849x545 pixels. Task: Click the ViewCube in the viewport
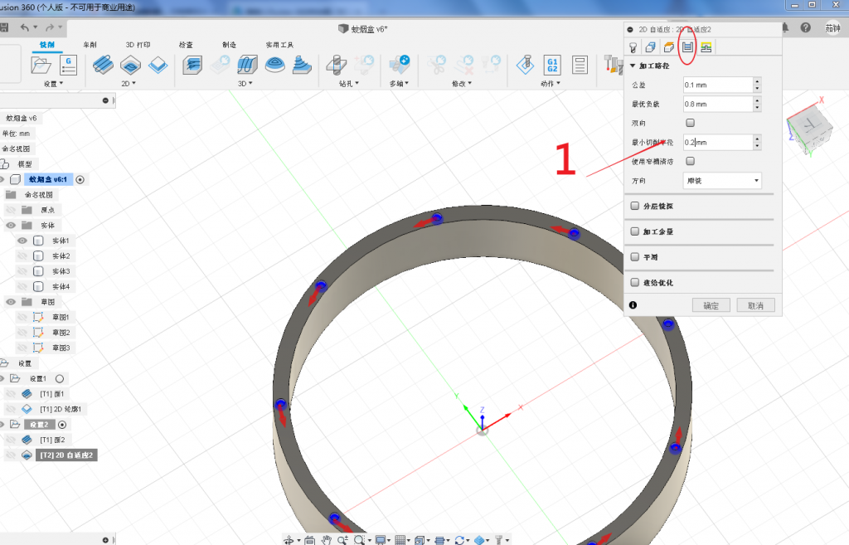(808, 127)
